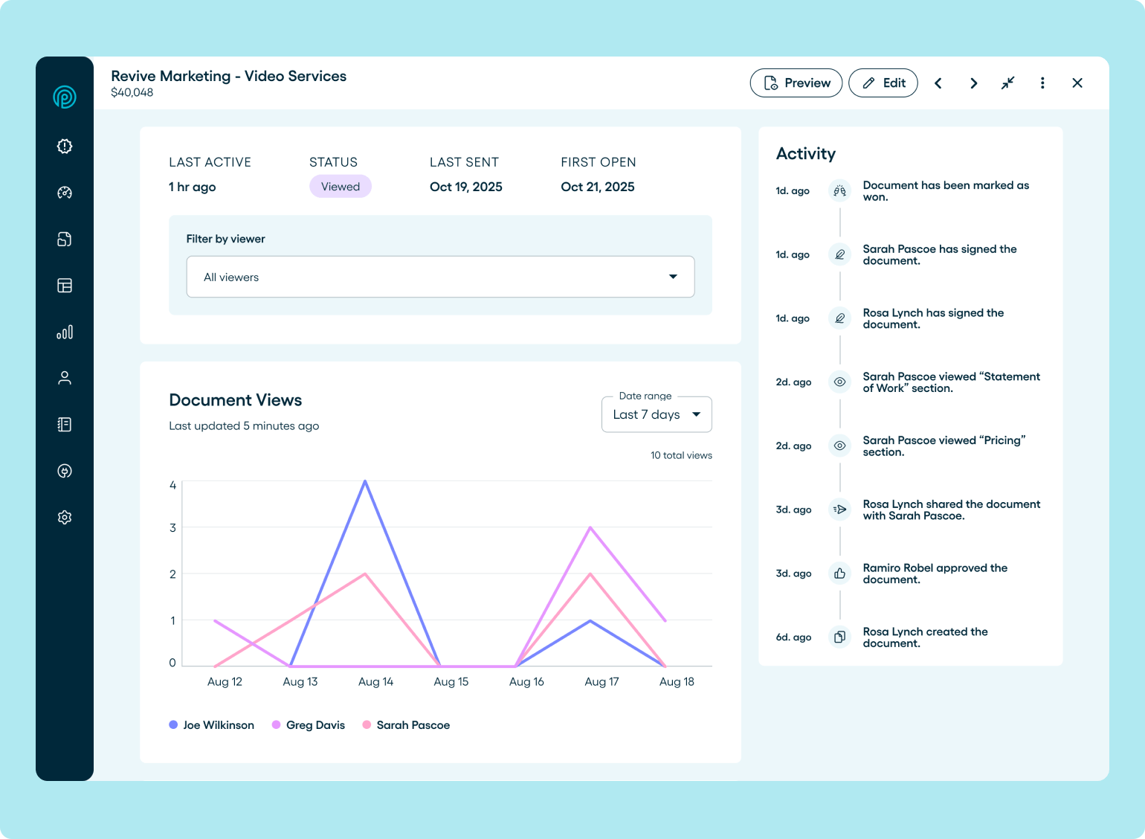This screenshot has width=1145, height=839.
Task: Open the settings gear in the sidebar
Action: 65,517
